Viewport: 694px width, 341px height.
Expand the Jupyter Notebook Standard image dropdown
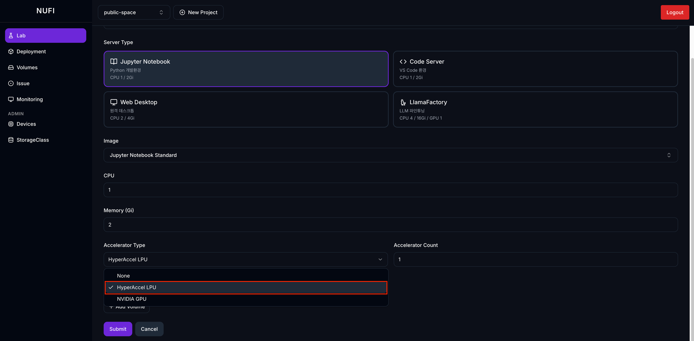(x=390, y=155)
